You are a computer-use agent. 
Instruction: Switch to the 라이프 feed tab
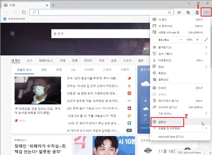click(88, 61)
